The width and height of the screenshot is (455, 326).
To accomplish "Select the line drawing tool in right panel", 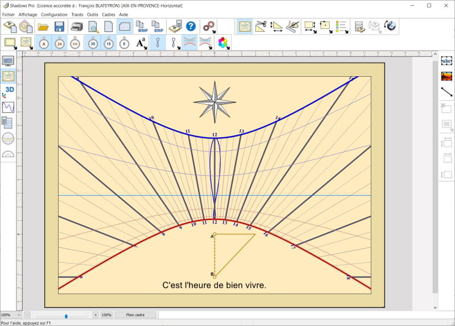I will (446, 92).
